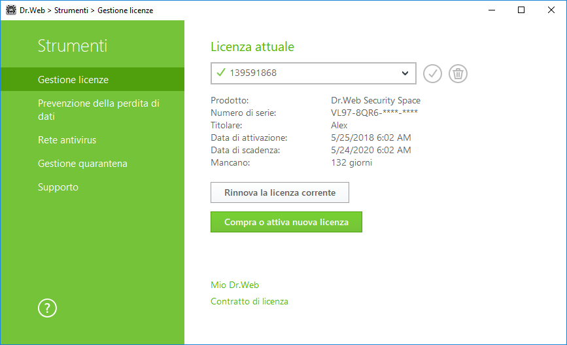Click the Dr.Web Security Space product value
This screenshot has height=345, width=567.
coord(375,100)
